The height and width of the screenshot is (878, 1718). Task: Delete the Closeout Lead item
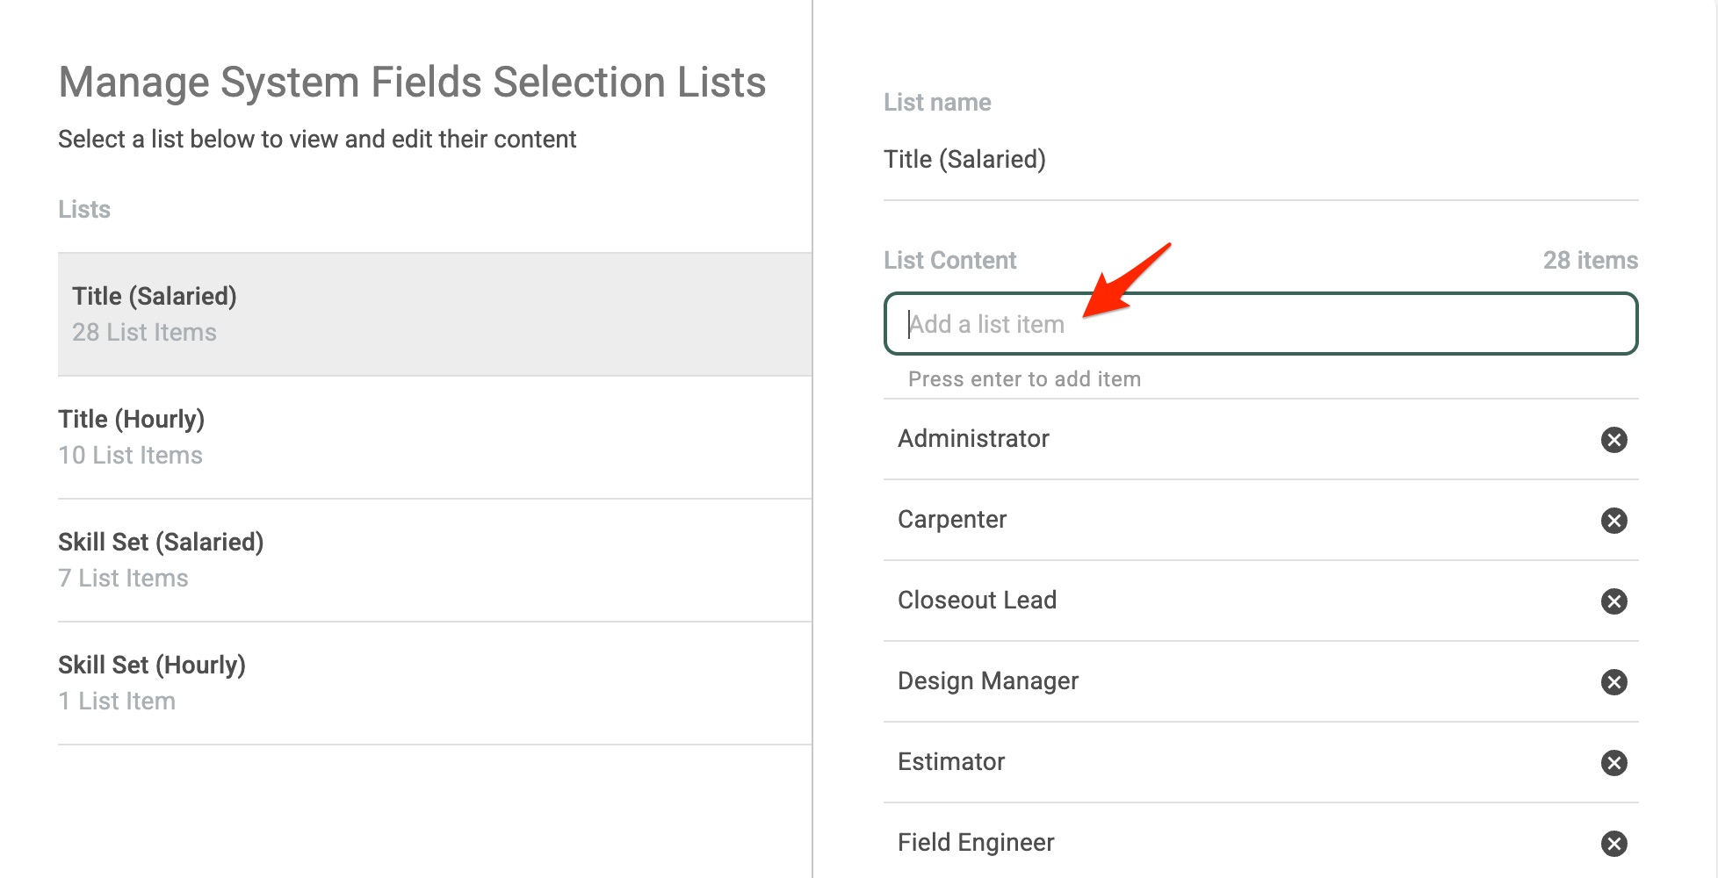1613,601
